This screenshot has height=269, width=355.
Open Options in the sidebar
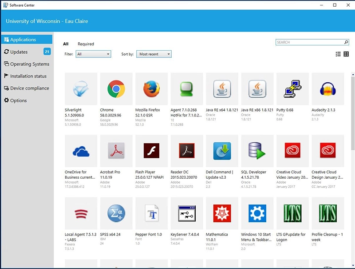pyautogui.click(x=27, y=100)
